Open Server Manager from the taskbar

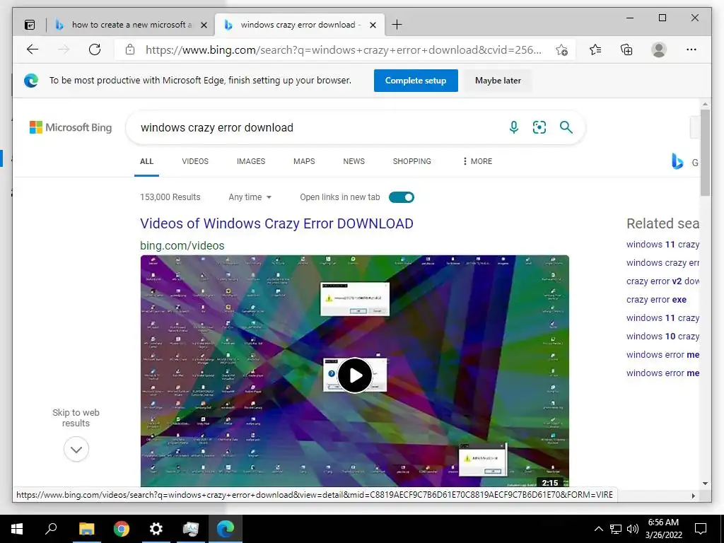coord(191,529)
